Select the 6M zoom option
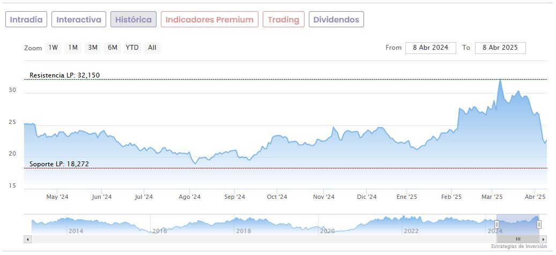The width and height of the screenshot is (556, 255). point(112,48)
